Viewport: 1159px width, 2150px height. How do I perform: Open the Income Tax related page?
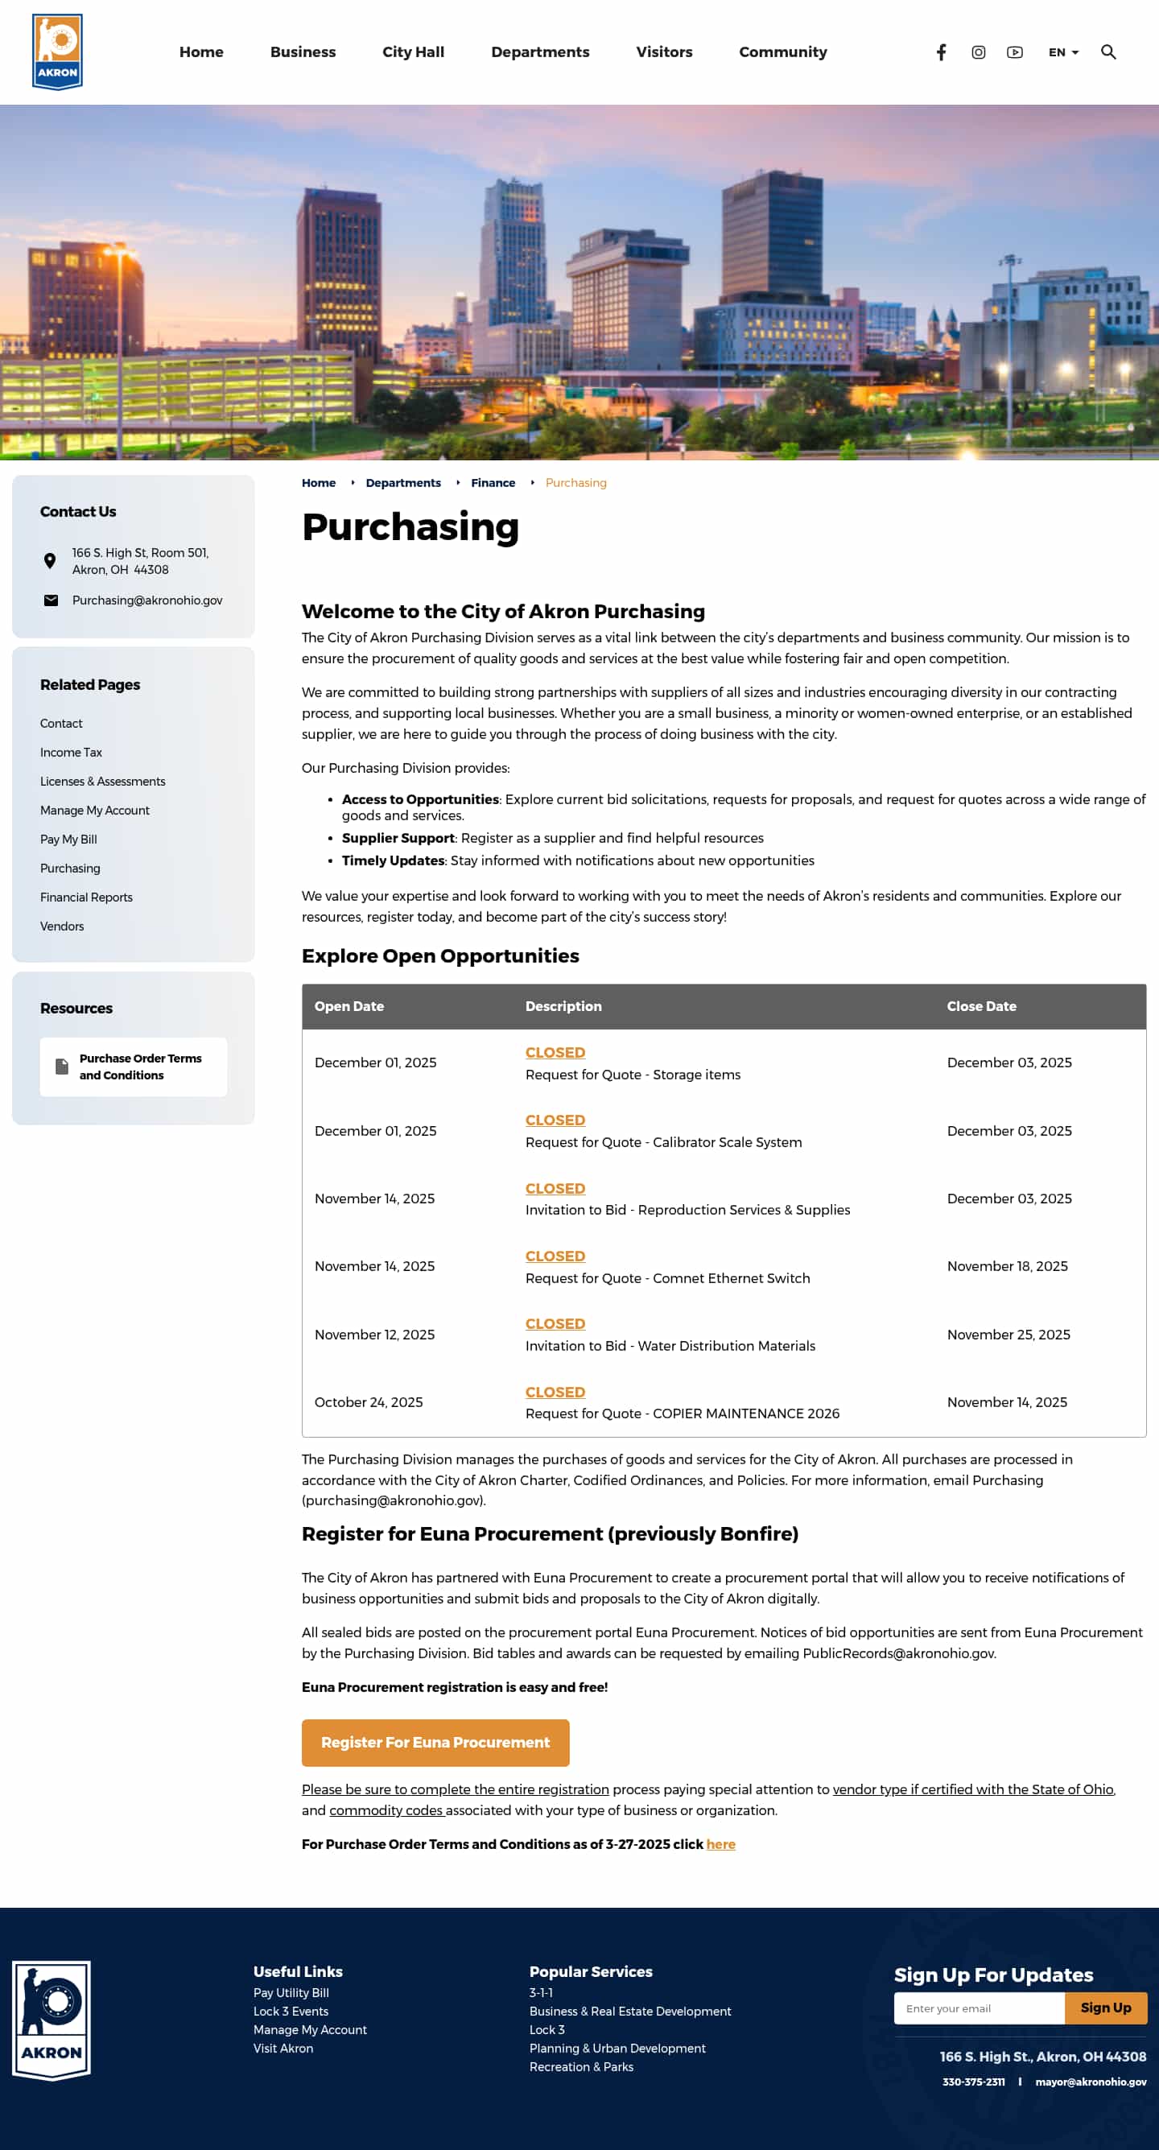pyautogui.click(x=71, y=752)
